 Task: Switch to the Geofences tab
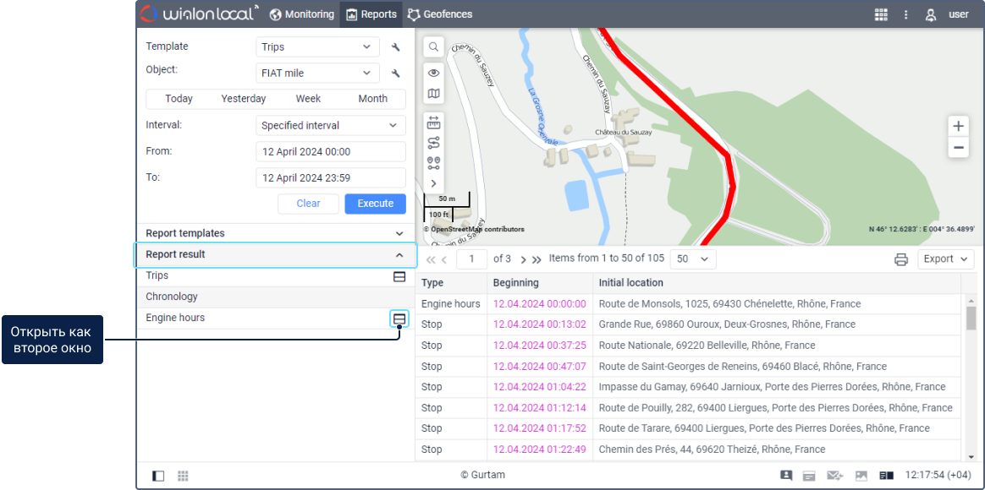click(x=440, y=14)
